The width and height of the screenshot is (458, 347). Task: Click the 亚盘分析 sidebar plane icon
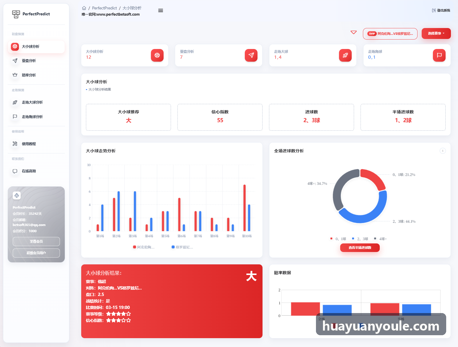(15, 60)
